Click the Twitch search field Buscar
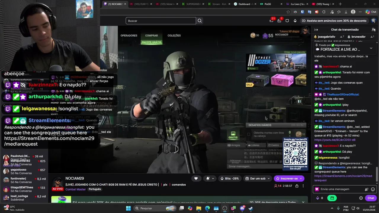The height and width of the screenshot is (213, 379). point(161,21)
